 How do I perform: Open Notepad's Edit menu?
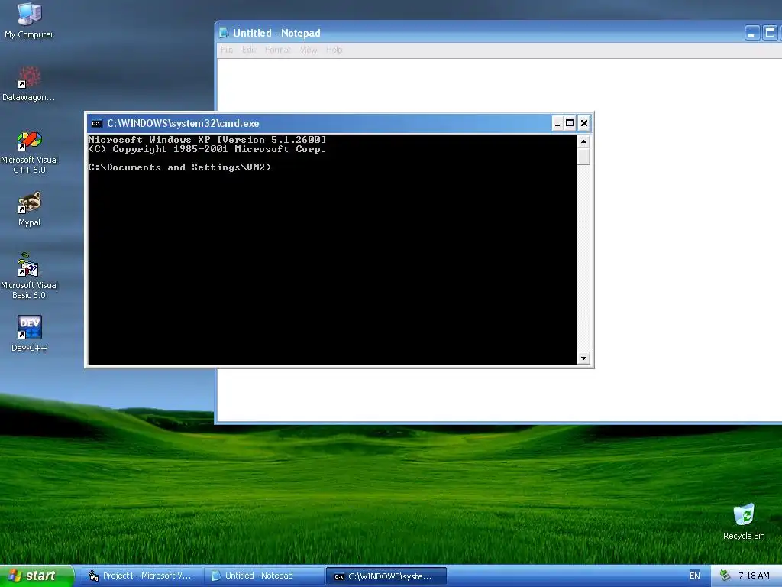(249, 50)
